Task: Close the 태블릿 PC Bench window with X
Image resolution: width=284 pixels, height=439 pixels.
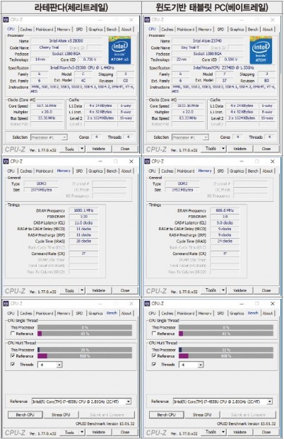Action: click(273, 304)
